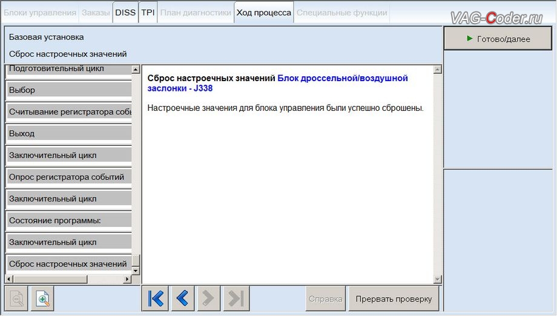Select the Ход процесса tab

(263, 13)
